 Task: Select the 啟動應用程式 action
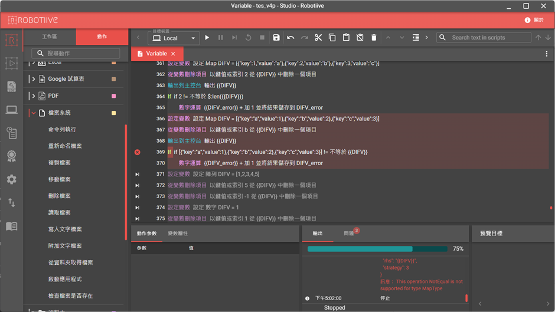[65, 279]
